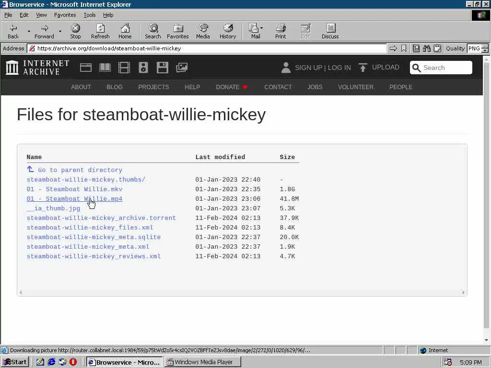Show the History toolbar button

point(228,31)
